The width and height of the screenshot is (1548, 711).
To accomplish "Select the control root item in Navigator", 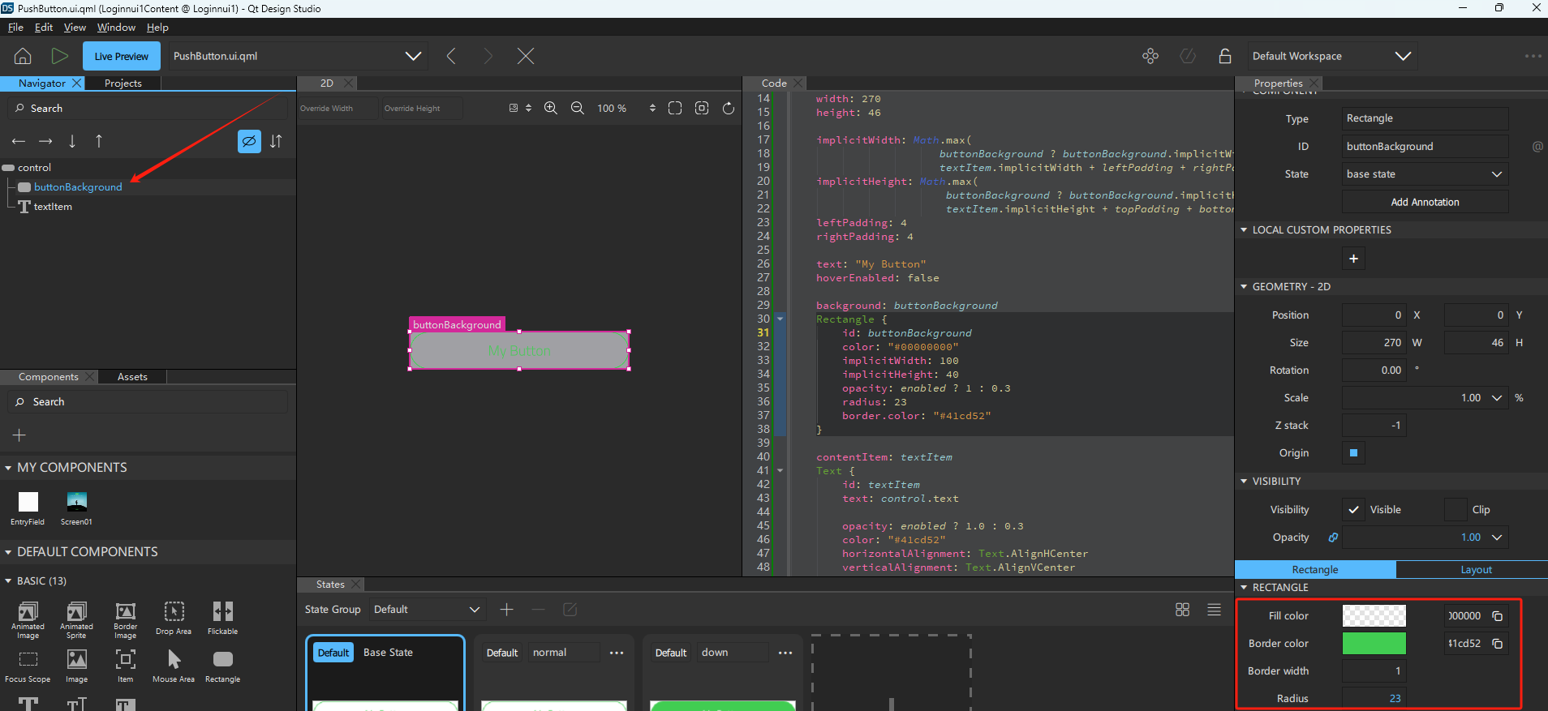I will 34,168.
